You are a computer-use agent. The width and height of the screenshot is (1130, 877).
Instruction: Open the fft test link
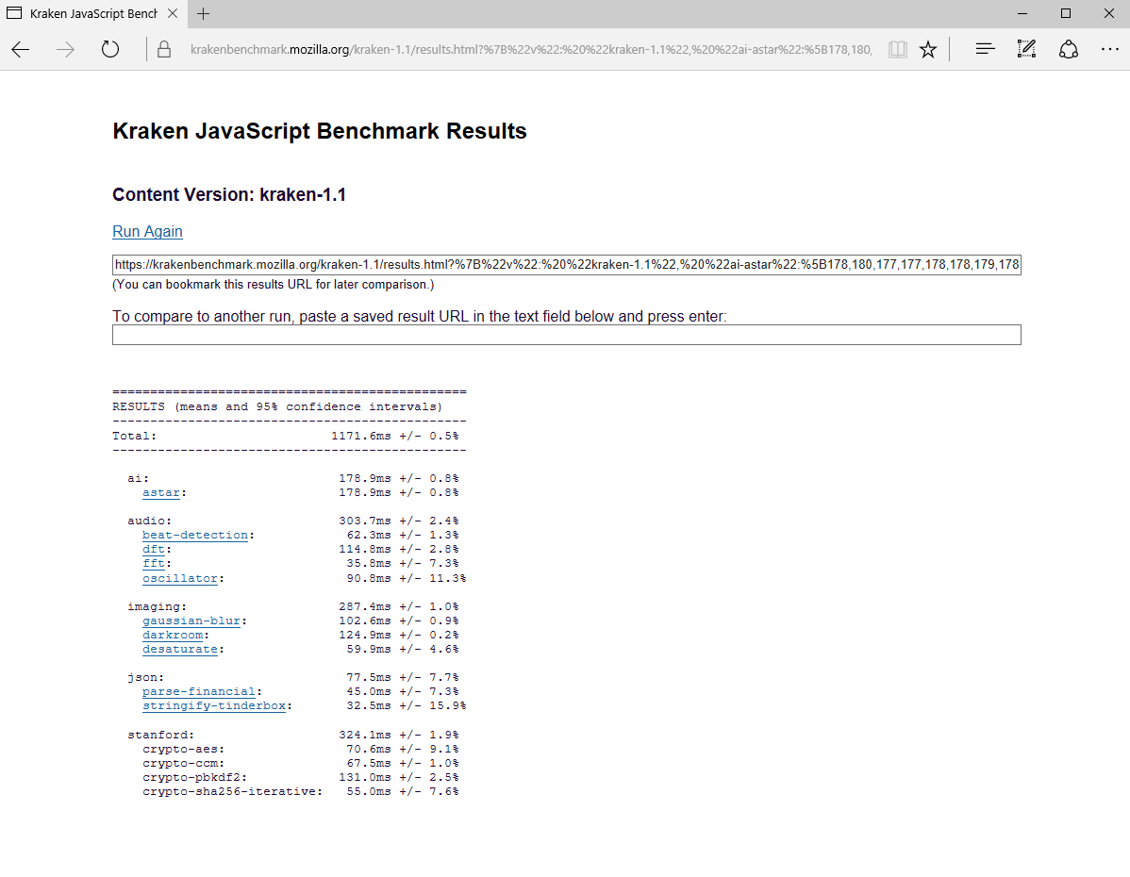pos(154,564)
